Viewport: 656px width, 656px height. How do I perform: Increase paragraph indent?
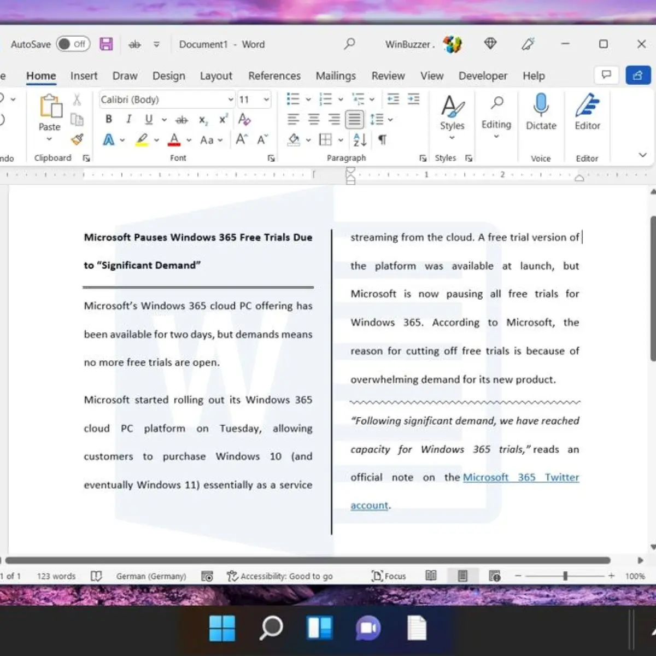click(x=414, y=99)
